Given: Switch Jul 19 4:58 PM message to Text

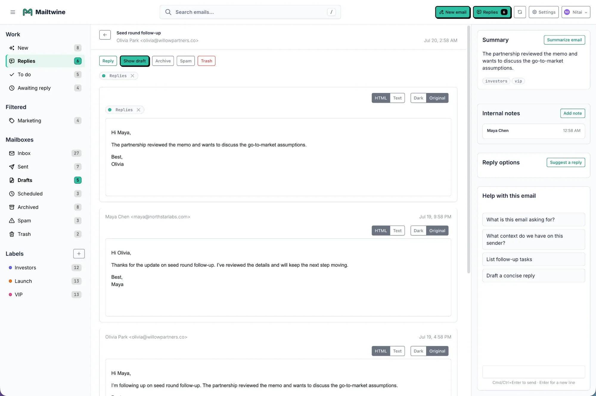Looking at the screenshot, I should 397,351.
